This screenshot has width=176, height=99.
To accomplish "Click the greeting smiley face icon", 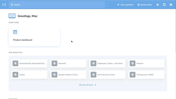I will (12, 16).
